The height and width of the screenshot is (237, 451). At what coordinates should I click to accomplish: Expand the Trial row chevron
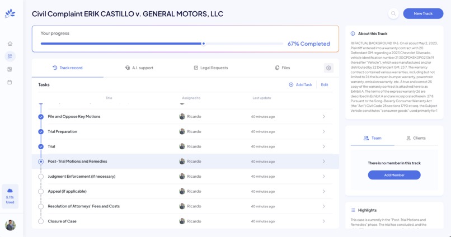(323, 146)
